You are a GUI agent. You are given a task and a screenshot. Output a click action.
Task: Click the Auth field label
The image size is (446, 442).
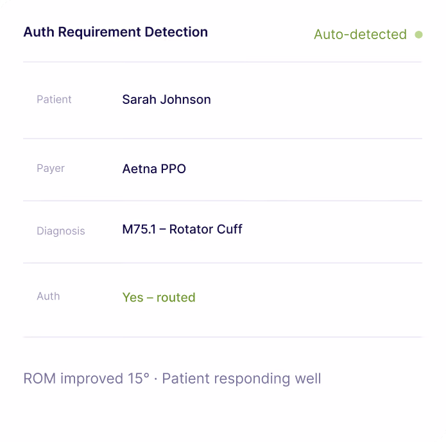[48, 296]
